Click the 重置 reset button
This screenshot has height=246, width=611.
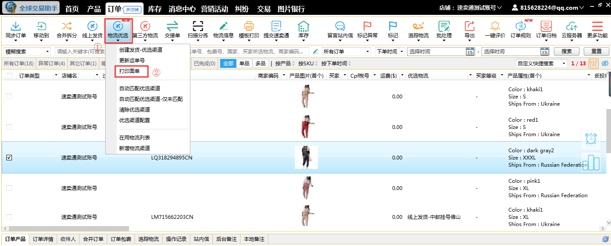[597, 51]
